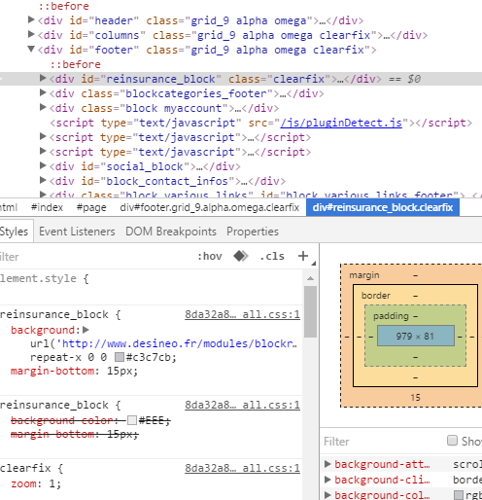This screenshot has height=500, width=482.
Task: Toggle the .cls class editor
Action: [272, 256]
